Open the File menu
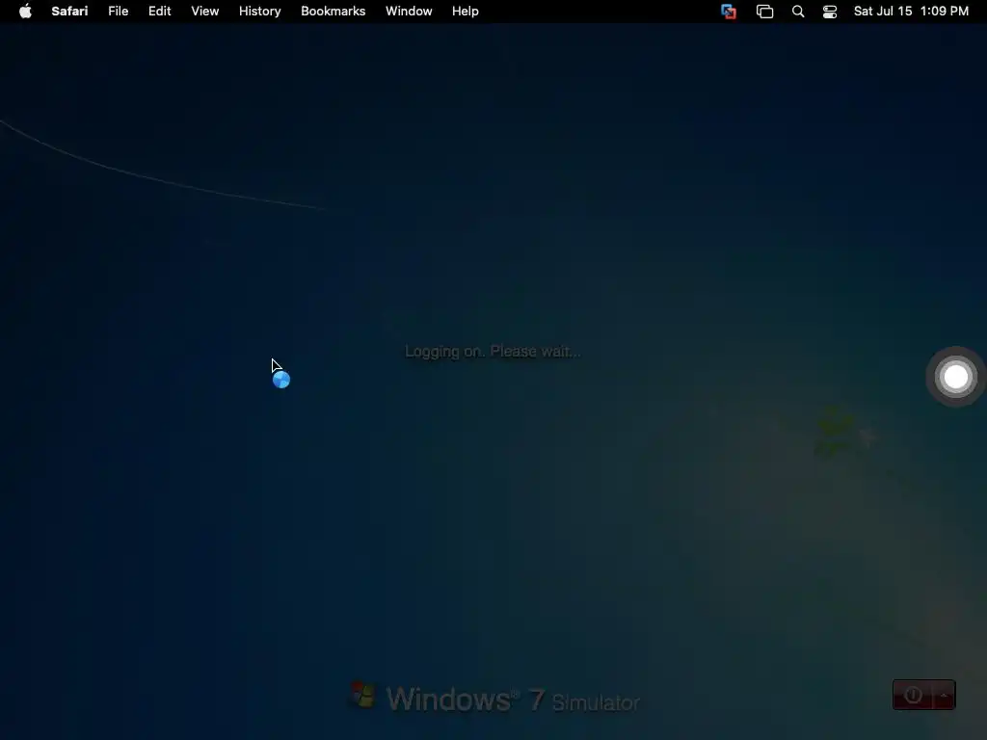Screen dimensions: 987x740 coord(118,12)
